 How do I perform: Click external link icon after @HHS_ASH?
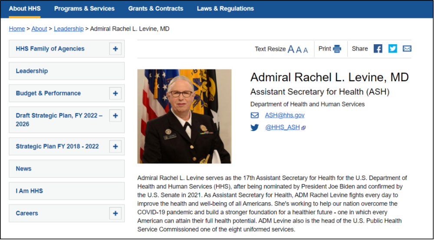303,128
